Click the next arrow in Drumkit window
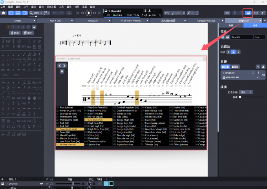The height and width of the screenshot is (189, 267). tap(64, 66)
